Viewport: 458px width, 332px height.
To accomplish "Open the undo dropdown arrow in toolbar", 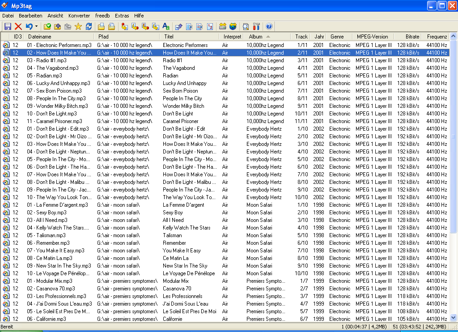I will point(36,27).
